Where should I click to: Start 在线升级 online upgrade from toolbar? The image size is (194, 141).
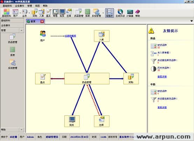[120, 13]
